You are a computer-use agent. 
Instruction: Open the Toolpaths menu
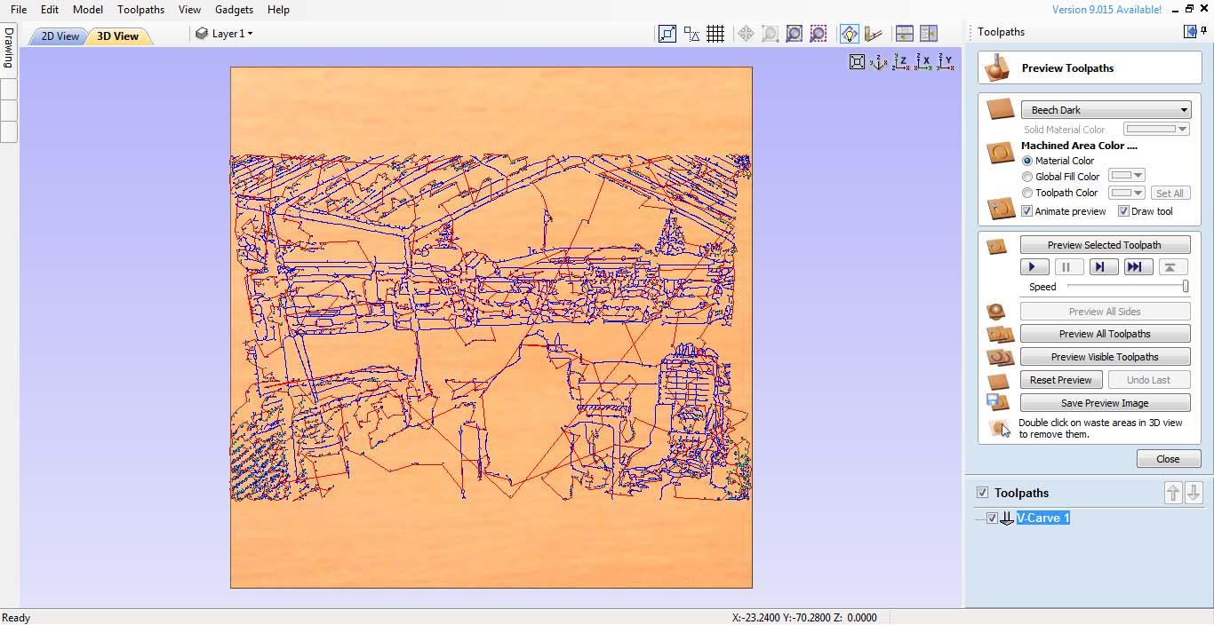pyautogui.click(x=140, y=10)
